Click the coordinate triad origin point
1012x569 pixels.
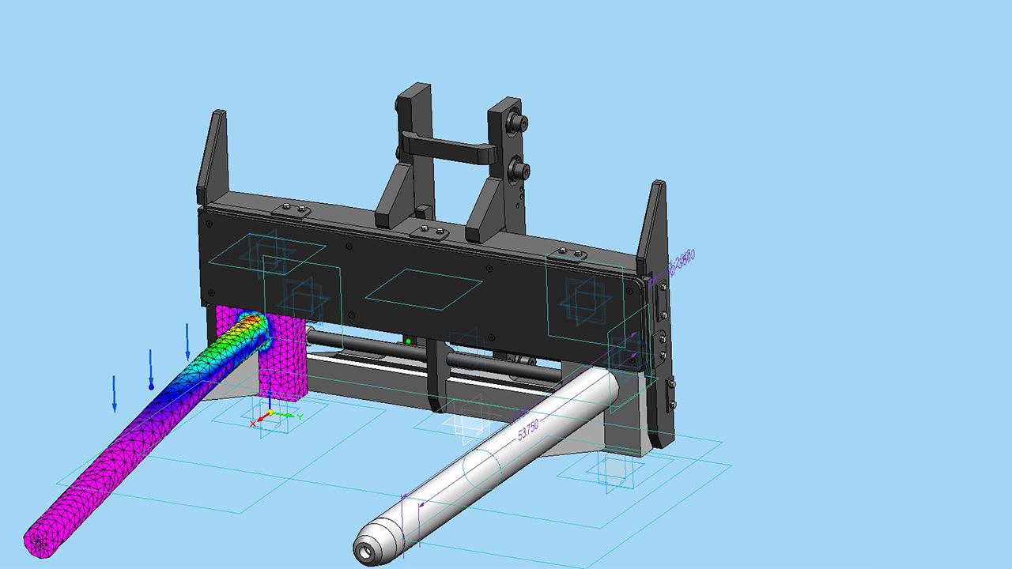point(270,413)
